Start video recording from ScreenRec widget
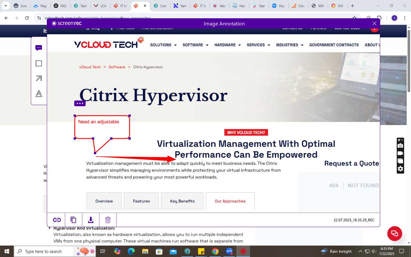The width and height of the screenshot is (411, 257). coord(400,153)
